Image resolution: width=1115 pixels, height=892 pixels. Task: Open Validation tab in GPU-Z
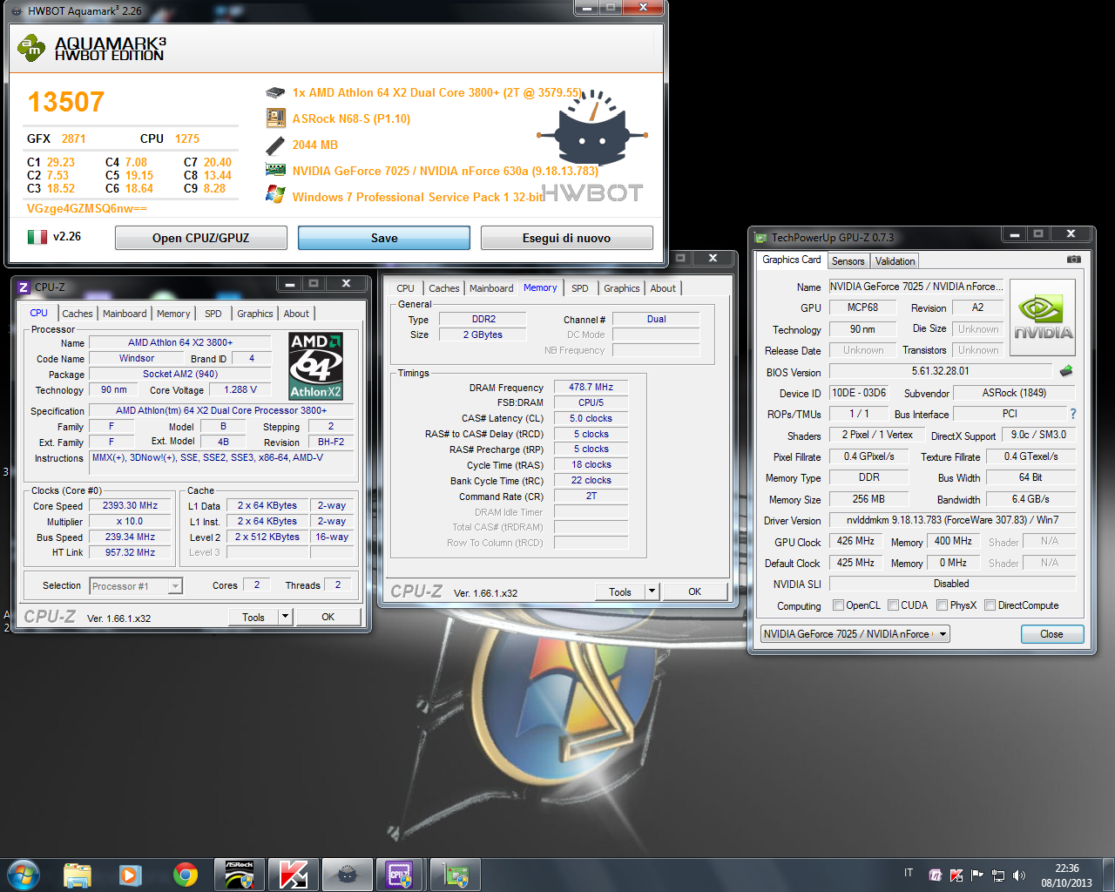[895, 261]
